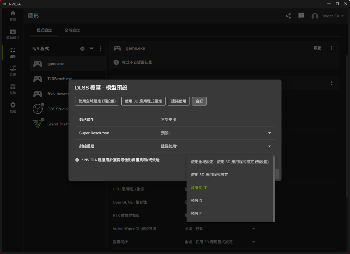
Task: Open the 兌換 redeem gift section
Action: [13, 89]
